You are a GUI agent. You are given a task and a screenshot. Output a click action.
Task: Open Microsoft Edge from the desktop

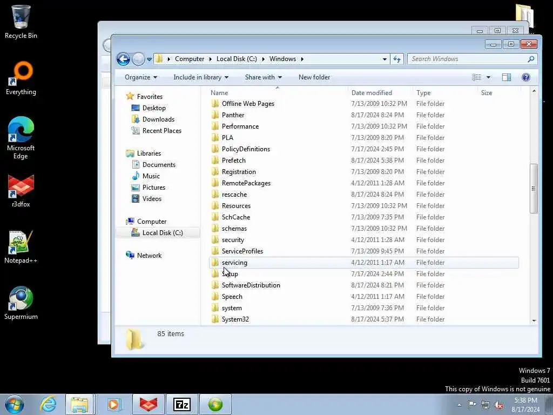[x=21, y=138]
